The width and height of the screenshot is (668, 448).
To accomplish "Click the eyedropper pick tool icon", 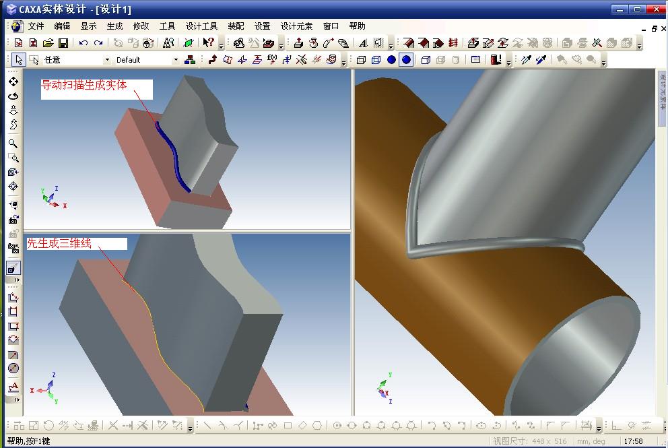I will click(x=526, y=60).
